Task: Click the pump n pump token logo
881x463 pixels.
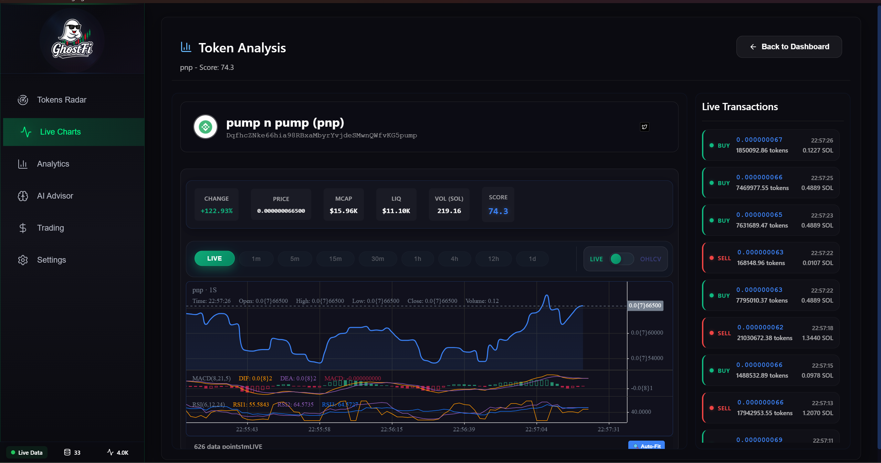Action: pyautogui.click(x=205, y=127)
